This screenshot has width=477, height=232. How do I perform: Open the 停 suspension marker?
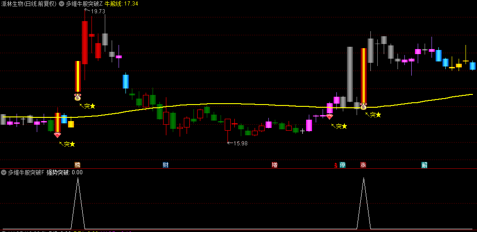pyautogui.click(x=342, y=165)
